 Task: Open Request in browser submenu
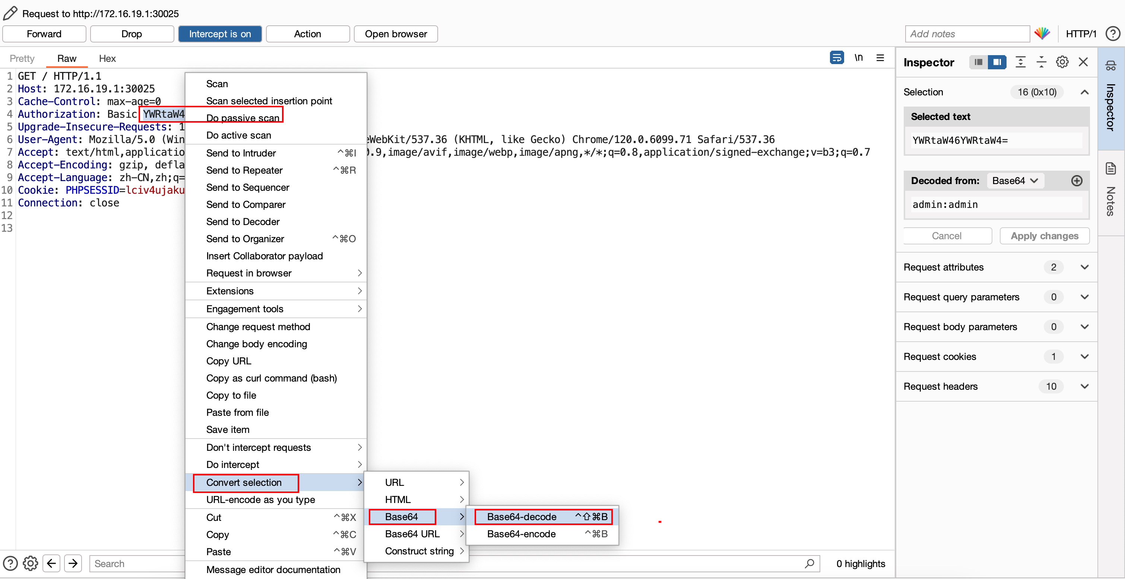[x=276, y=273]
